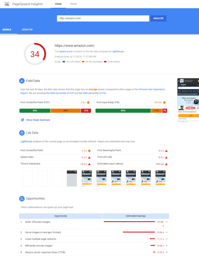Image resolution: width=199 pixels, height=260 pixels.
Task: Expand Avoid multiple page redirects chevron
Action: 166,239
